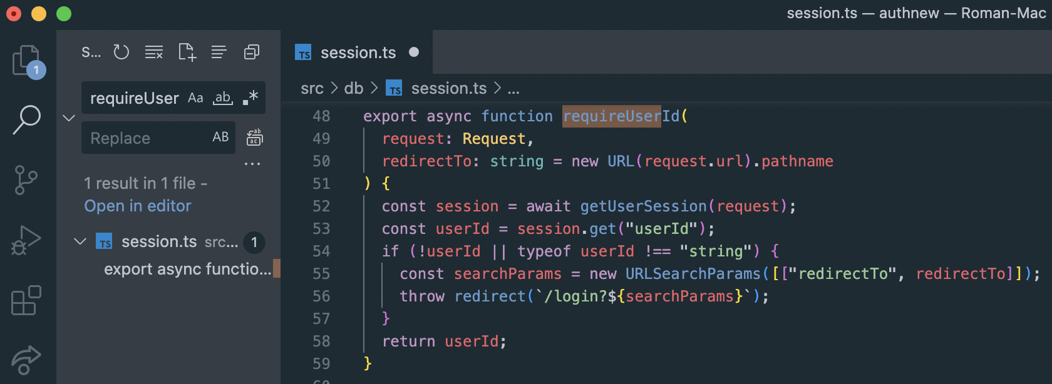This screenshot has width=1052, height=384.
Task: Open the Run and Debug view
Action: coord(26,240)
